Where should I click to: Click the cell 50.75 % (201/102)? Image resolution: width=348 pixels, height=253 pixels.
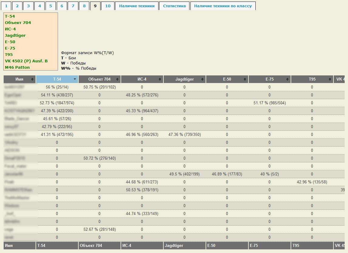coord(99,87)
